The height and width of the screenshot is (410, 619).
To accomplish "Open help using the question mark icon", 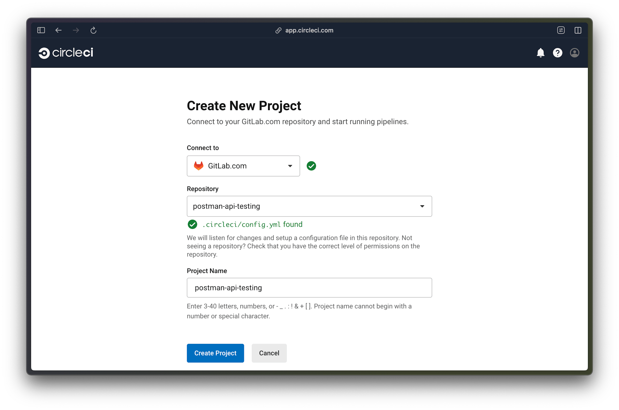I will [x=557, y=53].
